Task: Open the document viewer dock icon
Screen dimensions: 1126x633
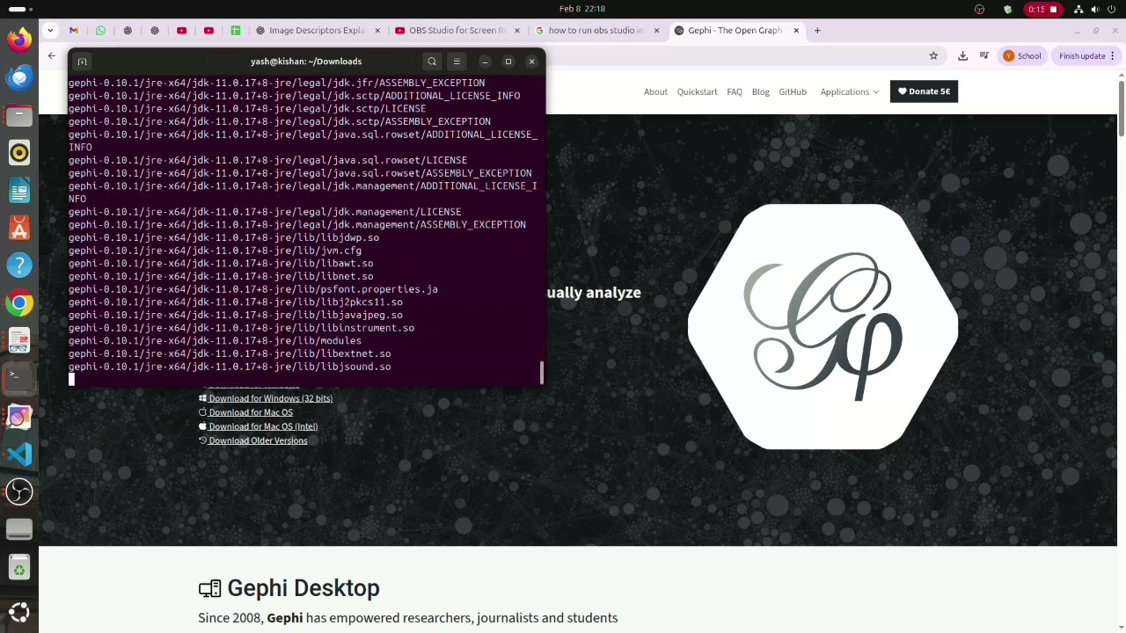Action: pyautogui.click(x=19, y=341)
